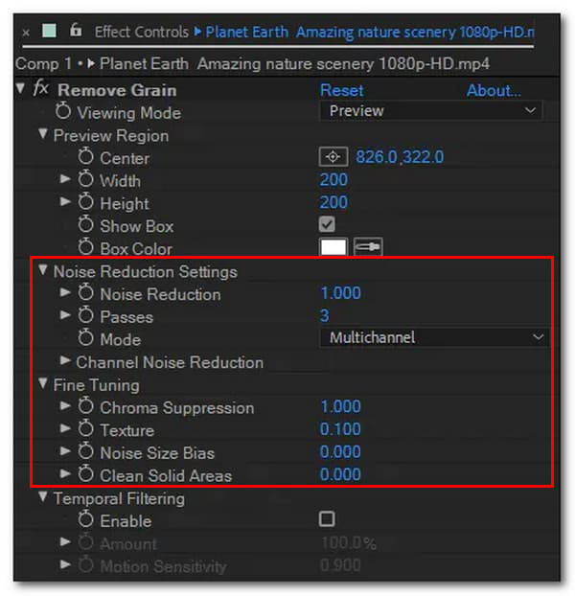Collapse the Temporal Filtering group
Viewport: 575px width, 596px height.
click(x=43, y=496)
